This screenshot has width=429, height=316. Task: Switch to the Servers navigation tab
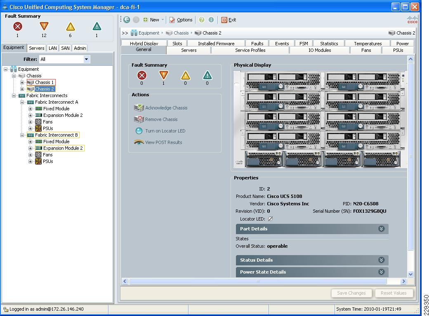[37, 48]
